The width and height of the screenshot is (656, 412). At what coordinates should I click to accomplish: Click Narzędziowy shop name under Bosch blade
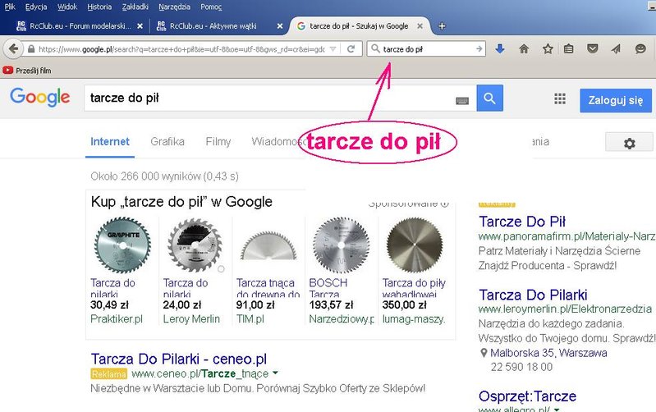[x=342, y=319]
